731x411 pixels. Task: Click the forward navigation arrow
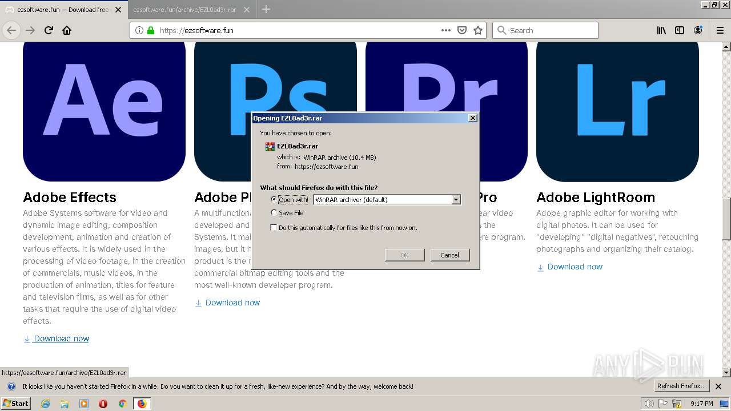coord(30,30)
